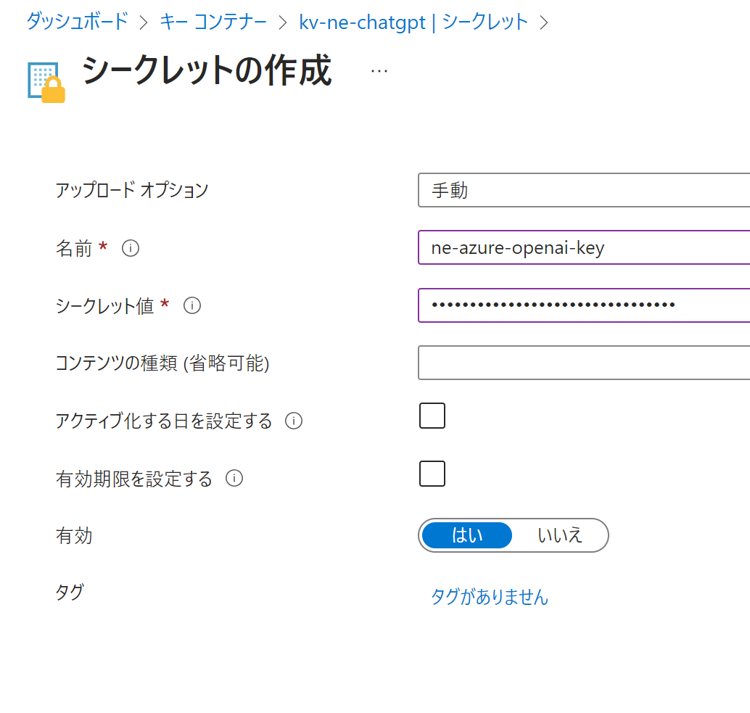Open the ellipsis more options menu
750x713 pixels.
379,70
